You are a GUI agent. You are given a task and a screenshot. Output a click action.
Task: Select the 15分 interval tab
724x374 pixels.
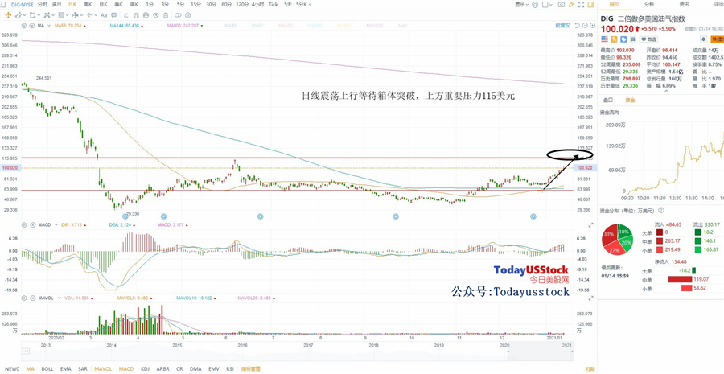pyautogui.click(x=195, y=5)
